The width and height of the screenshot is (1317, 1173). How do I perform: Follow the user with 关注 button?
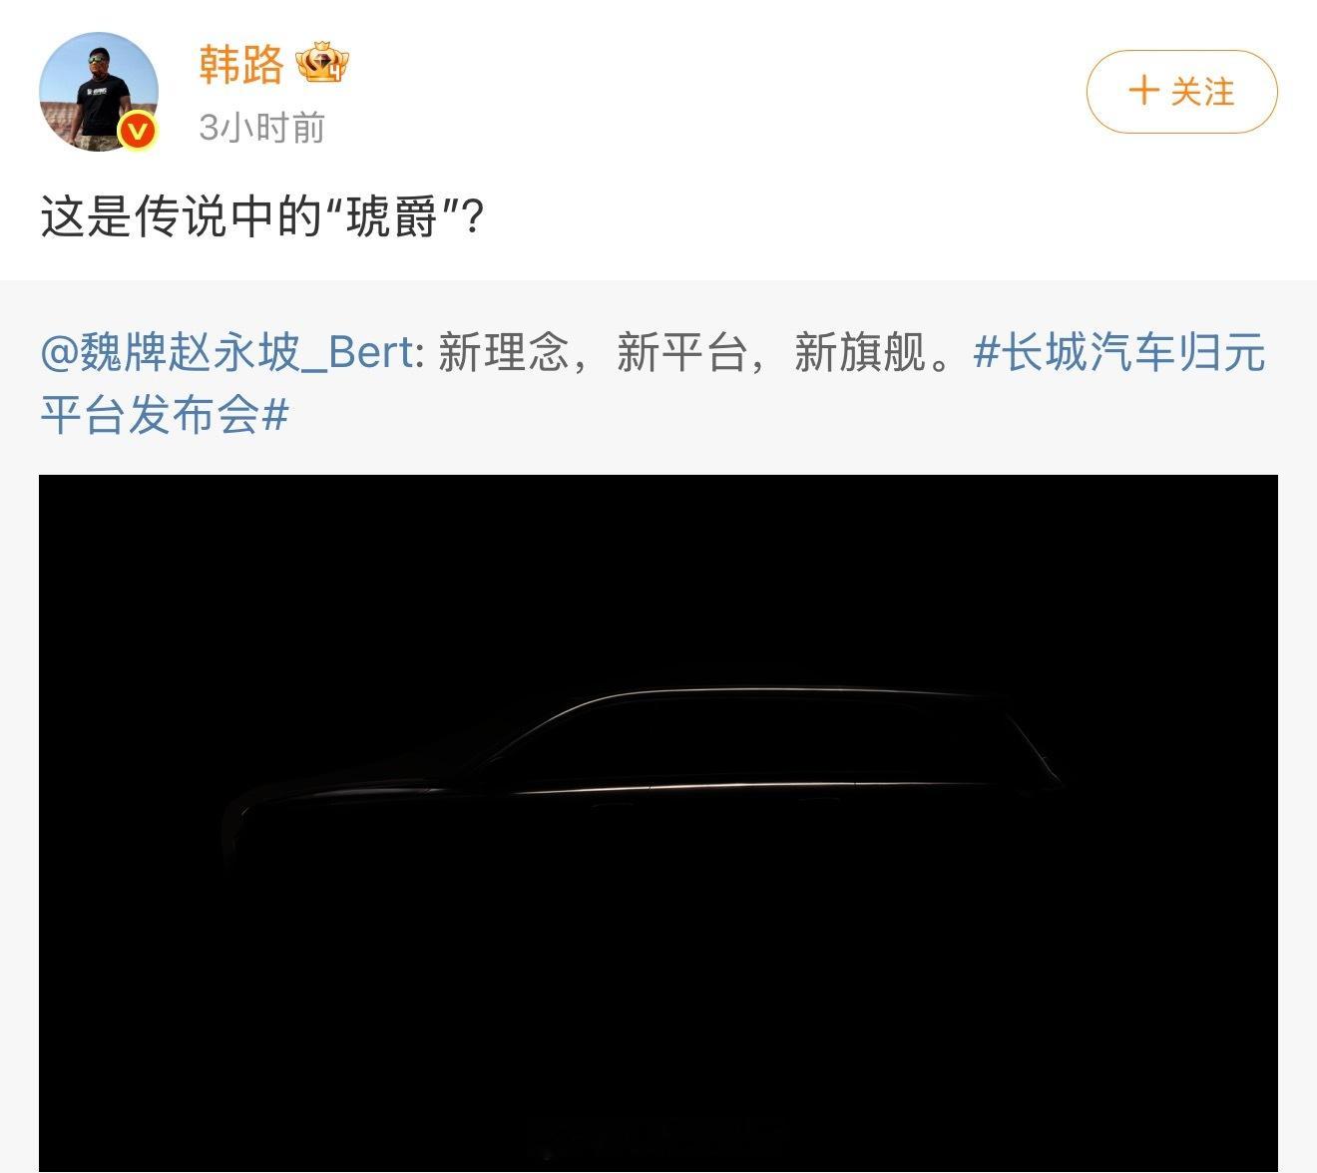1181,92
